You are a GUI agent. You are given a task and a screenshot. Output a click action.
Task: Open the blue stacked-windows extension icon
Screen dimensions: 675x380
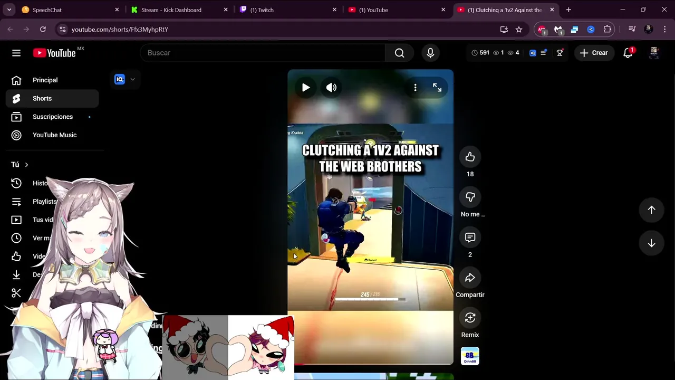tap(574, 30)
